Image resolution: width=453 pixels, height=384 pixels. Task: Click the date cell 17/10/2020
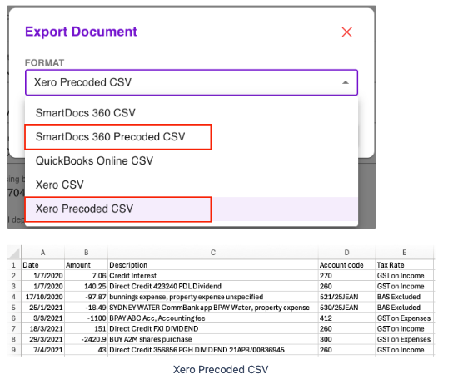[x=42, y=297]
